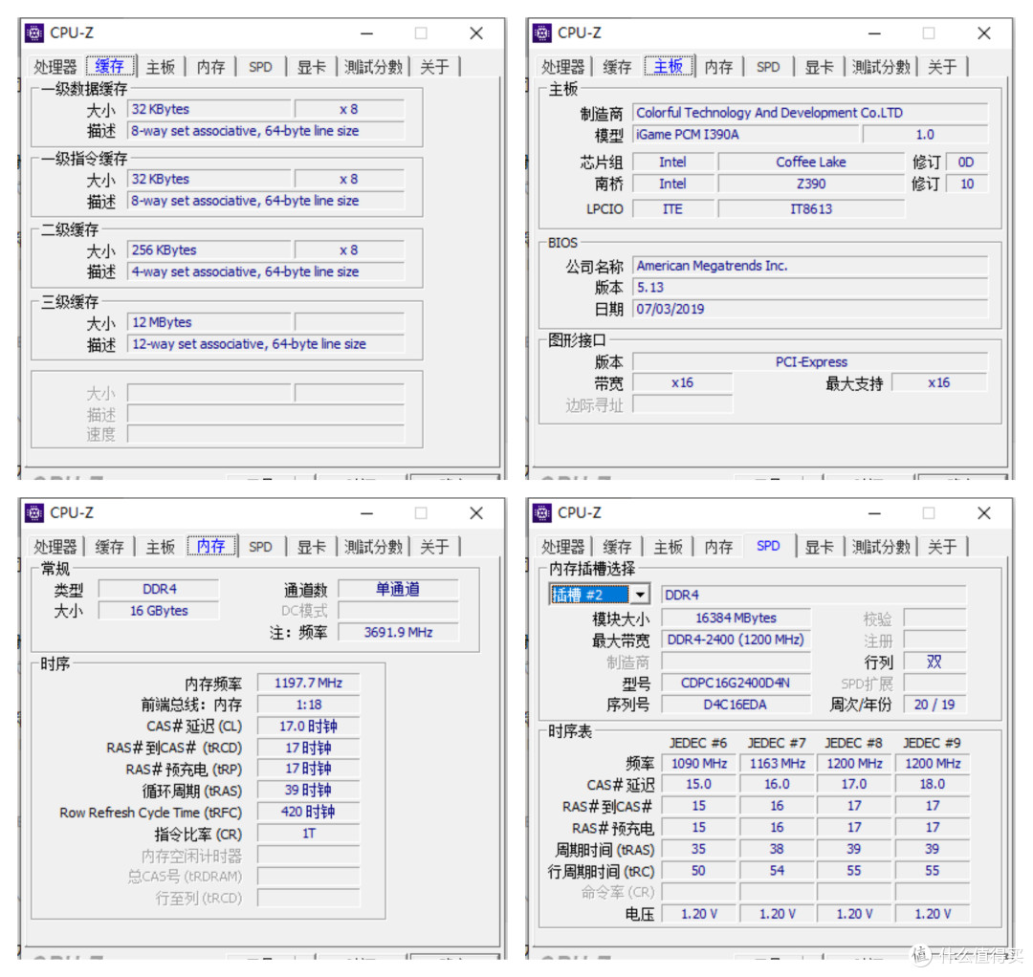Click the CPU-Z app icon in the SPD window title bar

pyautogui.click(x=542, y=512)
